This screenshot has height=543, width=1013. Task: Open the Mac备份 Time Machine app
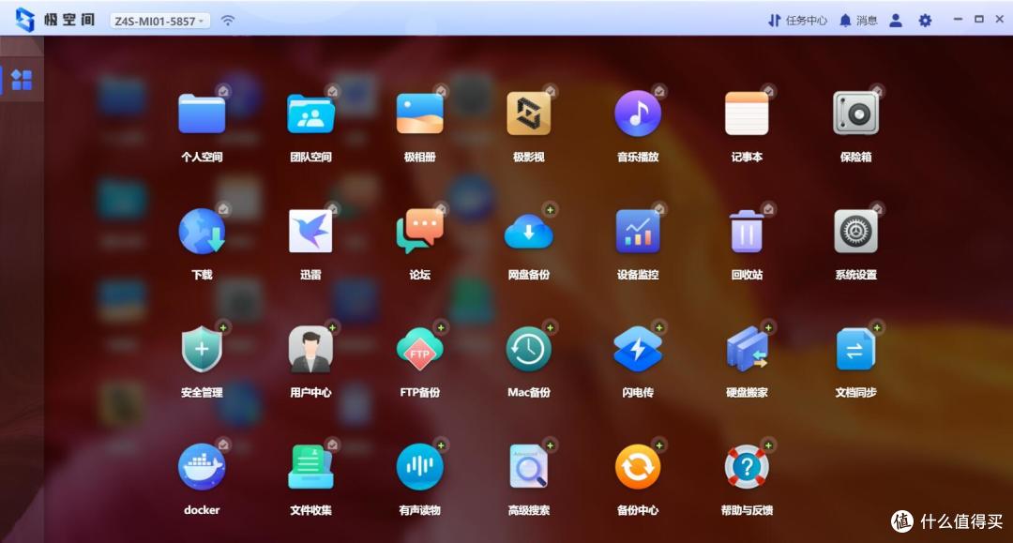tap(528, 349)
